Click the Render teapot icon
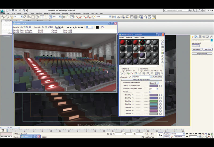Screen dimensions: 214x147 coord(154,17)
